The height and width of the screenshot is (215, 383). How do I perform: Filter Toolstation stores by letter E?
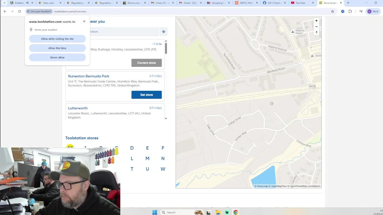[x=147, y=148]
